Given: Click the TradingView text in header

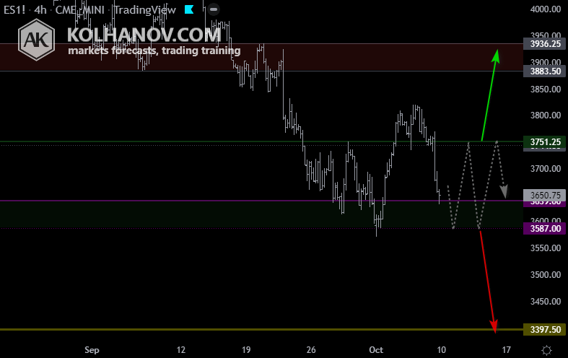Looking at the screenshot, I should click(x=145, y=10).
